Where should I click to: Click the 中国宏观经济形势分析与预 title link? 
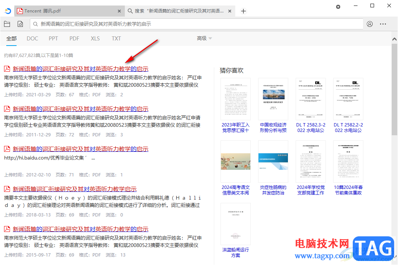pyautogui.click(x=273, y=128)
